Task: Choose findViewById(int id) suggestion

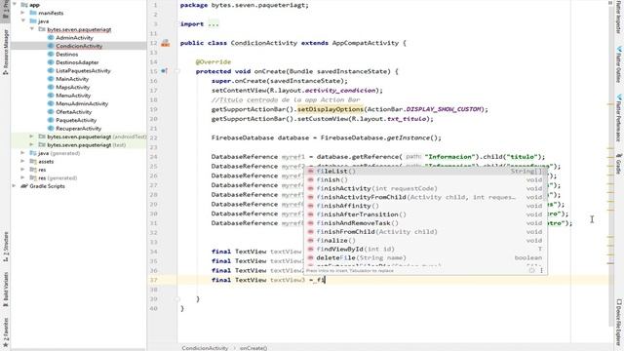Action: tap(425, 250)
